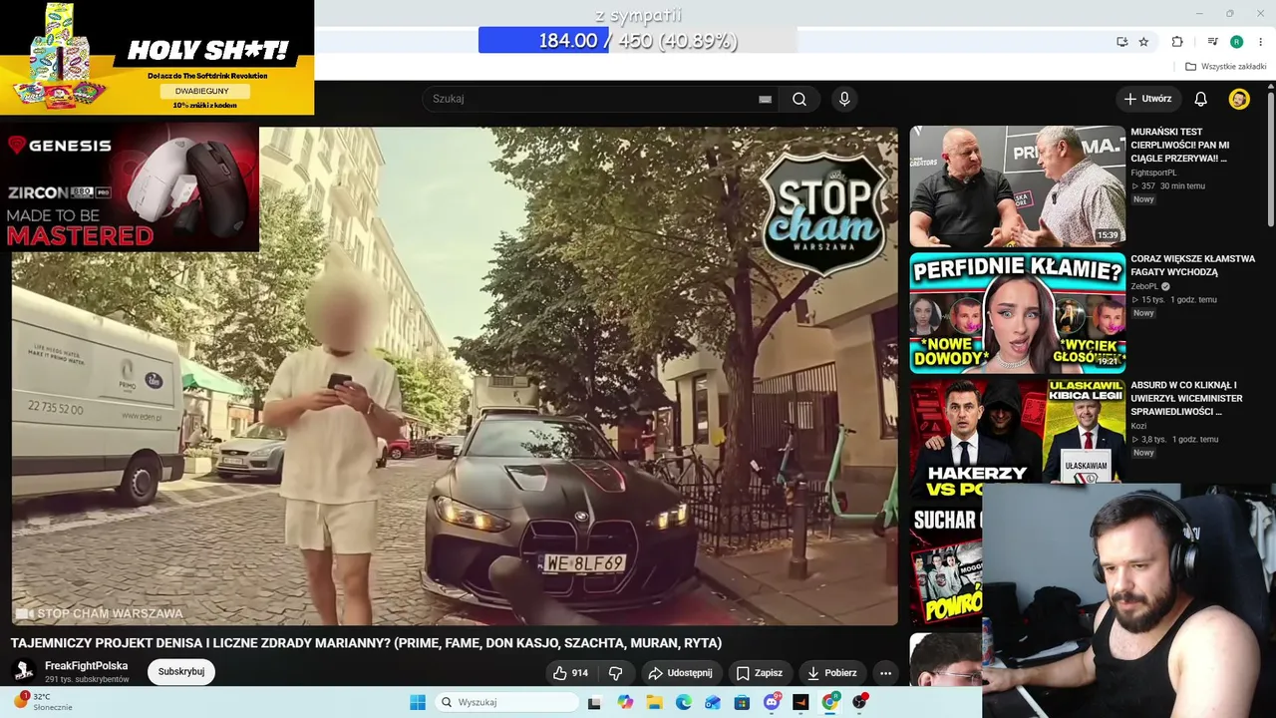Click the main video player to pause

coord(455,376)
